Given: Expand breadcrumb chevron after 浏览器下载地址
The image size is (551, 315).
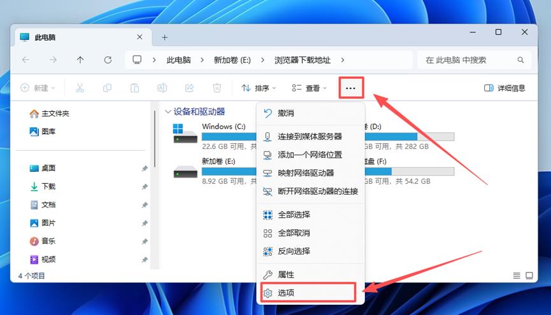Looking at the screenshot, I should pyautogui.click(x=342, y=60).
